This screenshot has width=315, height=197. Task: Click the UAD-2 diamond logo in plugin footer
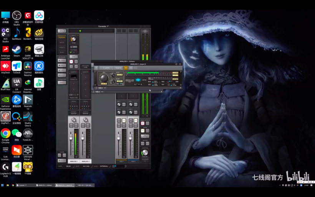click(96, 88)
